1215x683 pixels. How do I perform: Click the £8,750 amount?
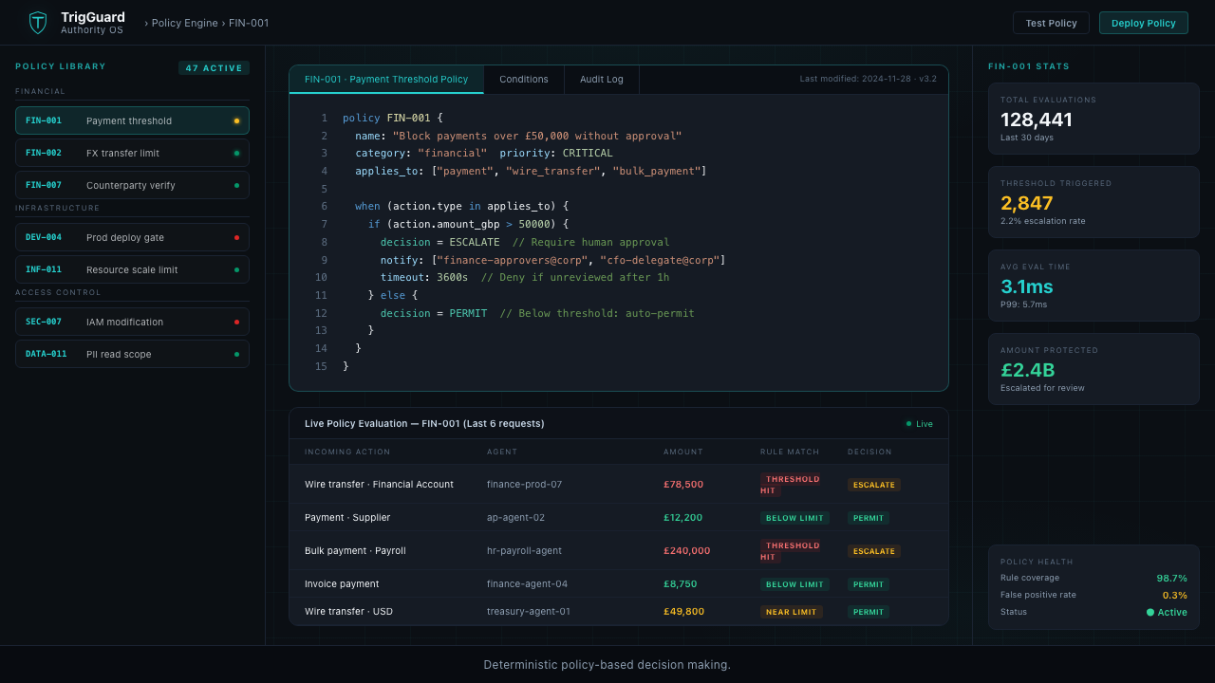681,584
